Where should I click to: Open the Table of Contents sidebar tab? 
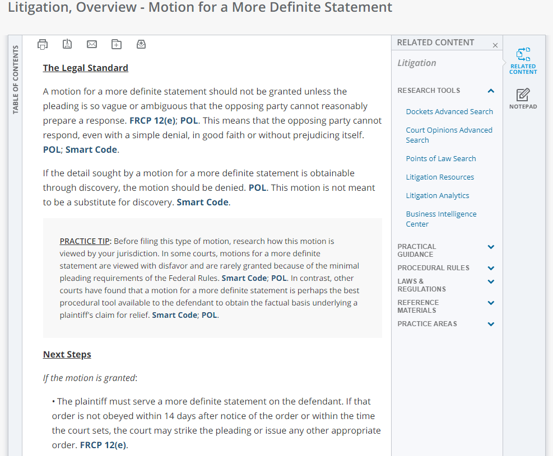(x=15, y=80)
